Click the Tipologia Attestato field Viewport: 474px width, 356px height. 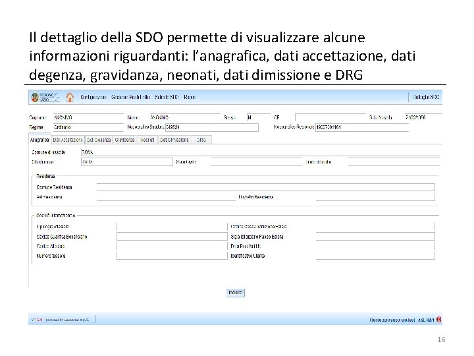tap(172, 227)
